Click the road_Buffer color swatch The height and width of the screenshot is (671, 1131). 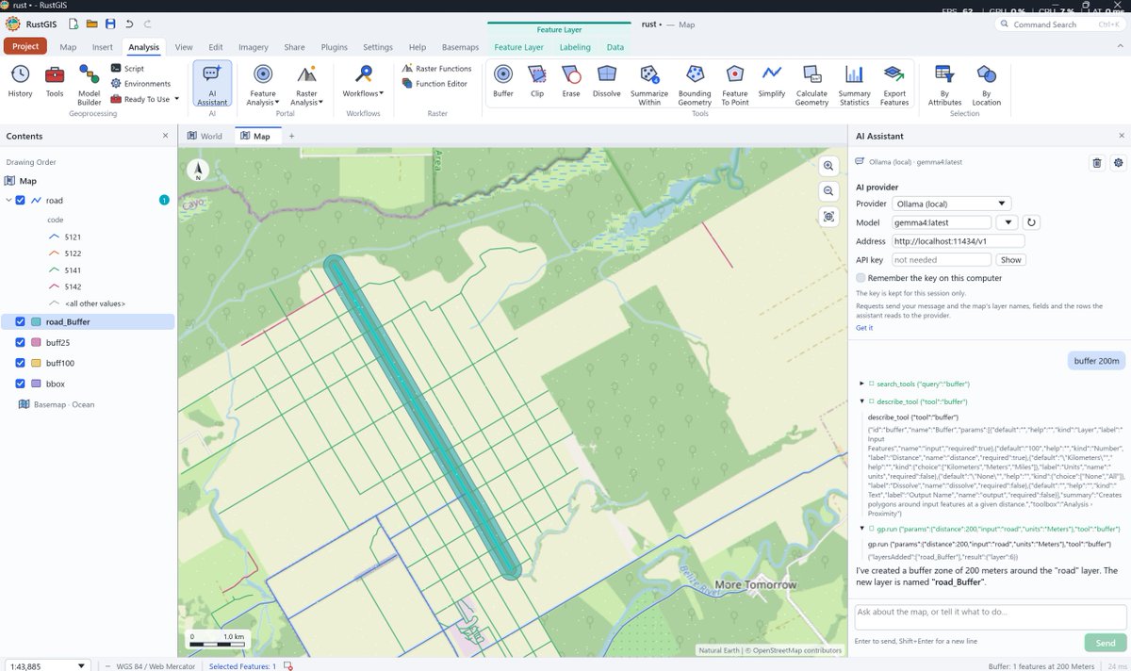coord(36,321)
